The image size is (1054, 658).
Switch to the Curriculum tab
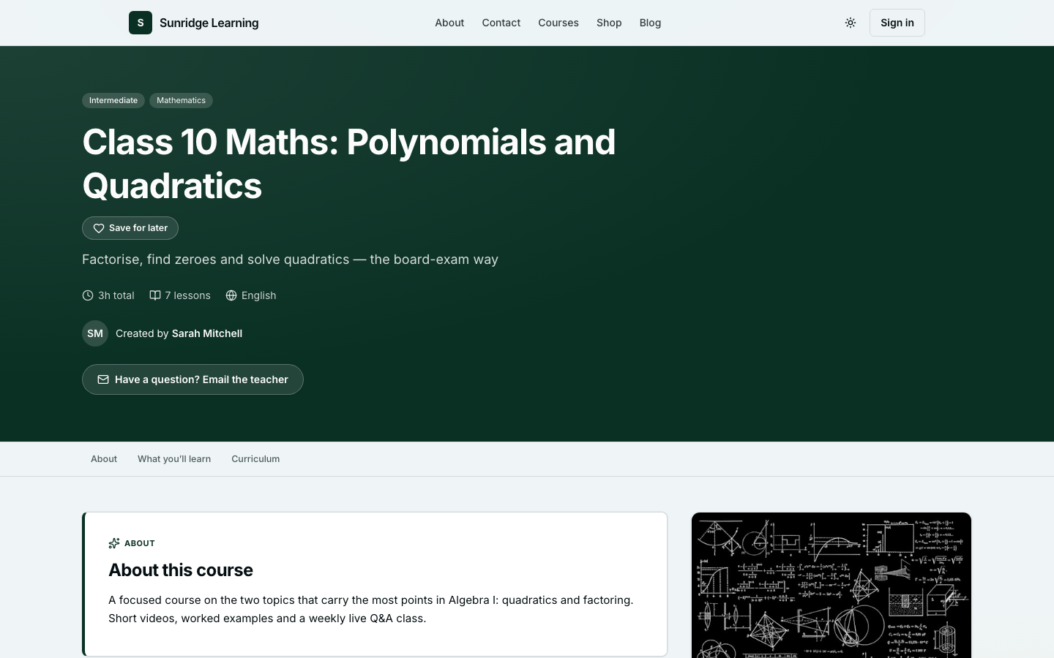pos(255,459)
